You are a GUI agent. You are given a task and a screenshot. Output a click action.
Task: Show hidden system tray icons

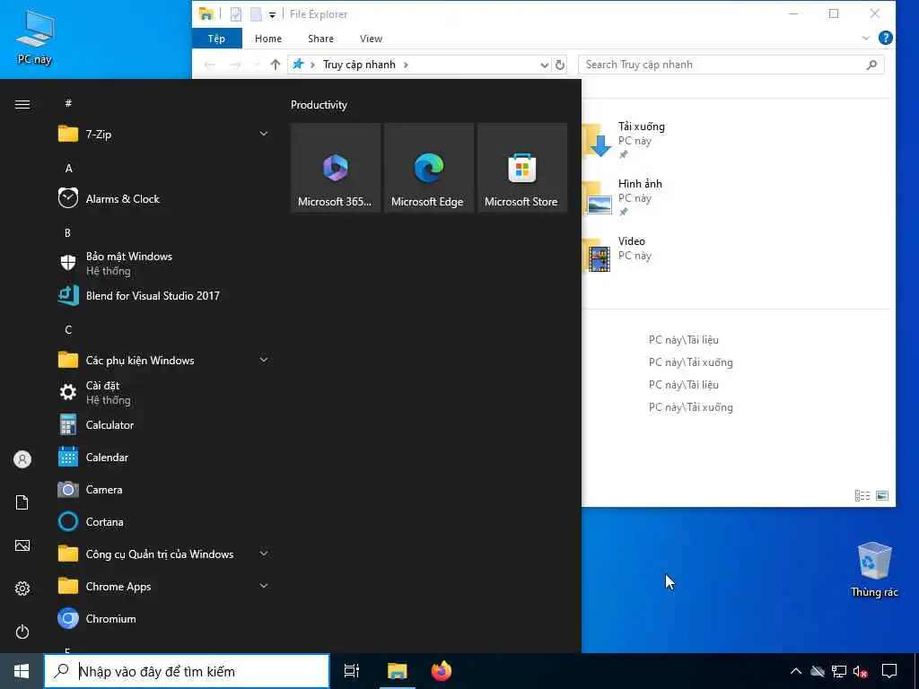pos(795,671)
